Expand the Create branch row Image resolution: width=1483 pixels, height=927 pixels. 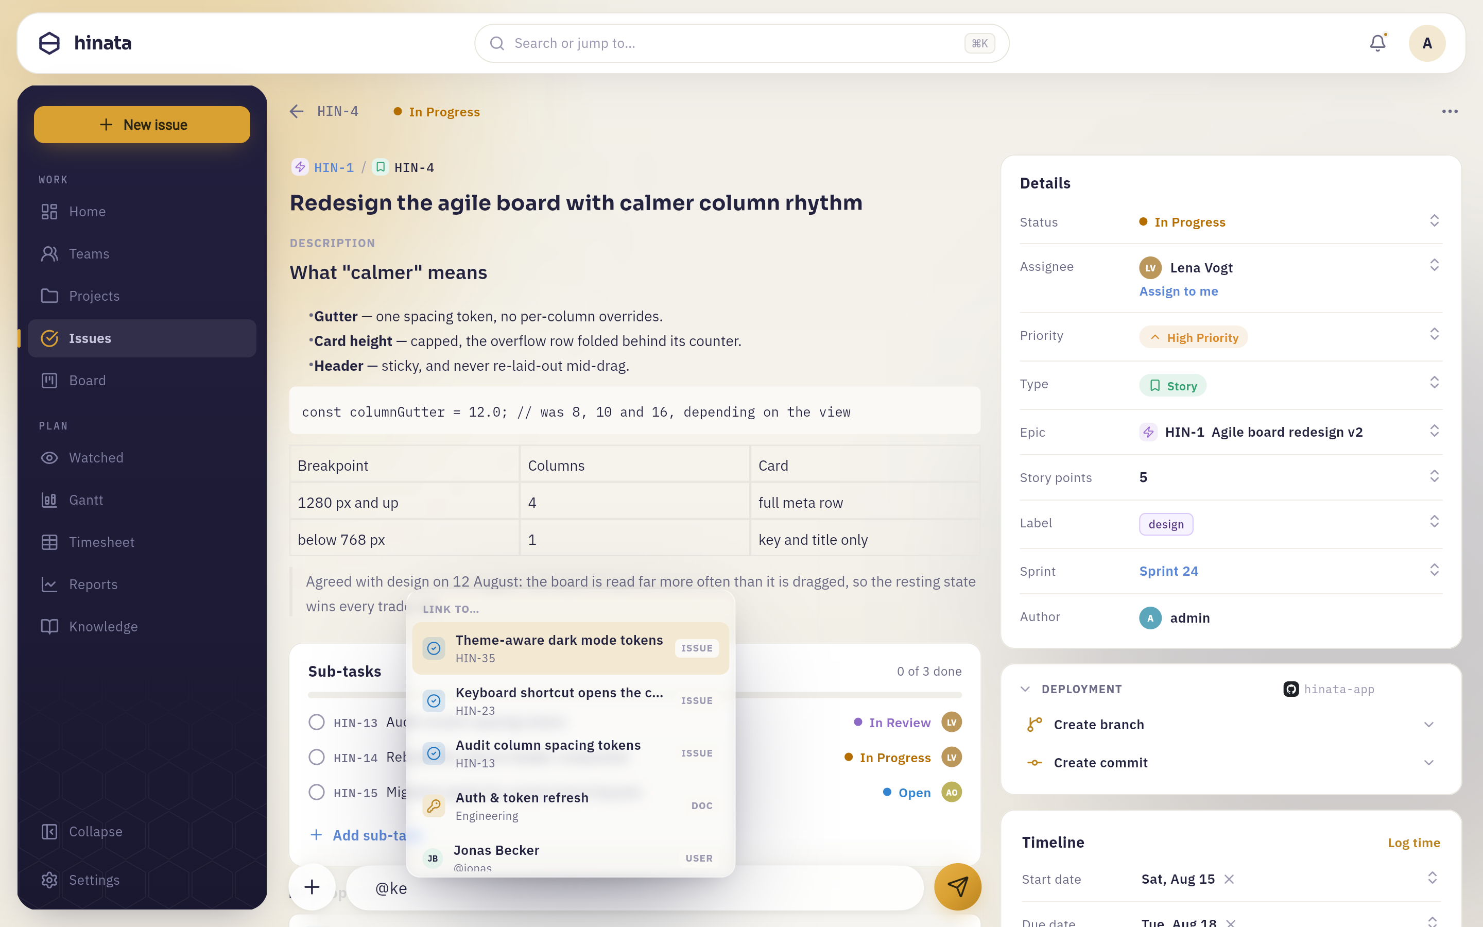tap(1428, 725)
